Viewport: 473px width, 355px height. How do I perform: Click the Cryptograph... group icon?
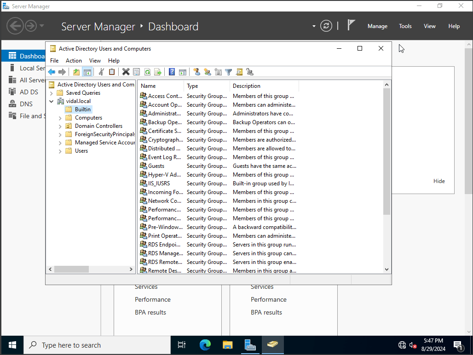143,139
